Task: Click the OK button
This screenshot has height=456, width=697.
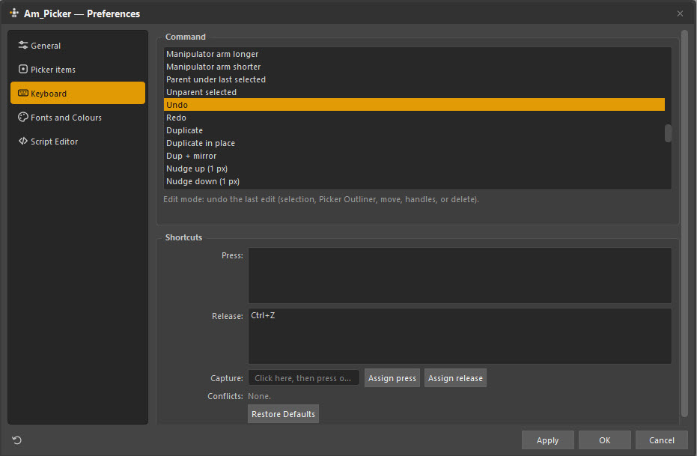Action: 605,440
